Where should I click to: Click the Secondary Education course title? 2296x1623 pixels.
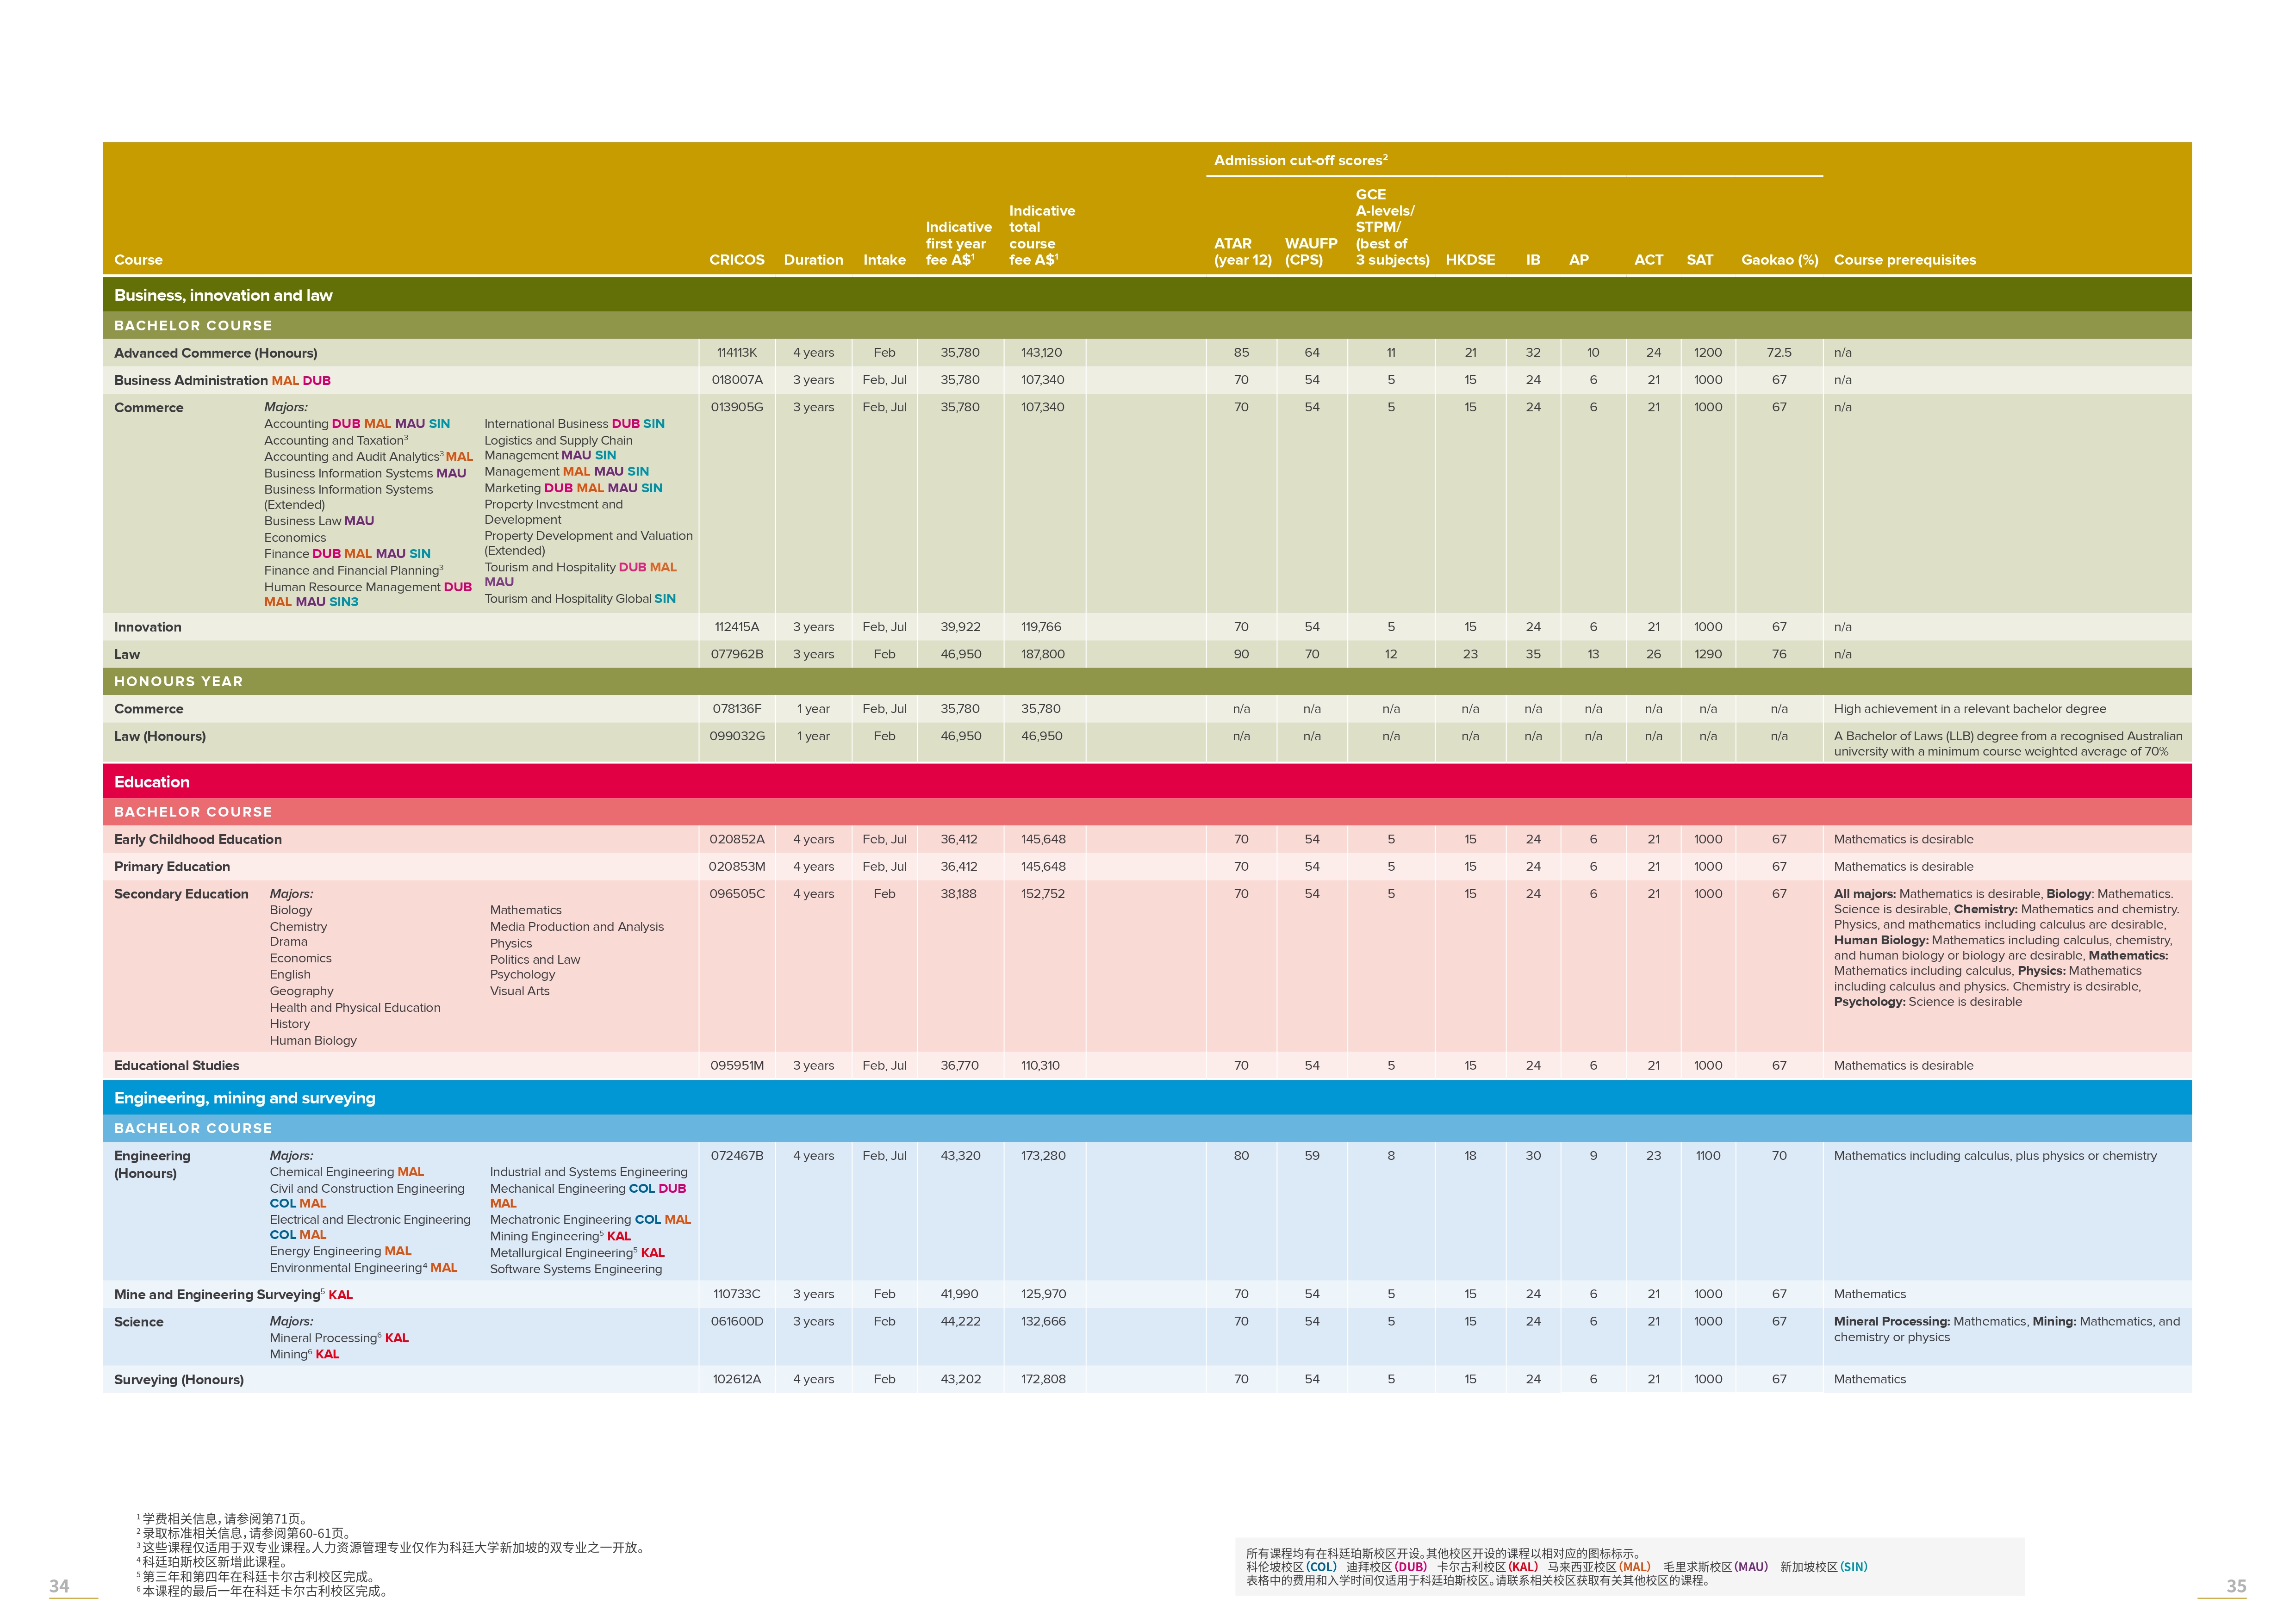pos(181,893)
